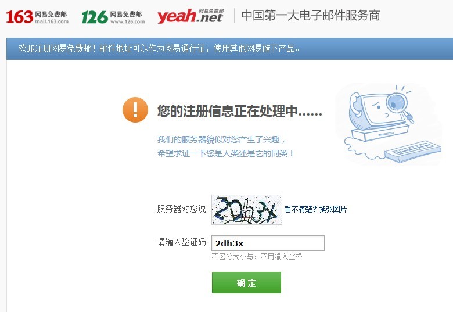Click the 服务器对您说 label
Viewport: 453px width, 312px height.
coord(181,209)
